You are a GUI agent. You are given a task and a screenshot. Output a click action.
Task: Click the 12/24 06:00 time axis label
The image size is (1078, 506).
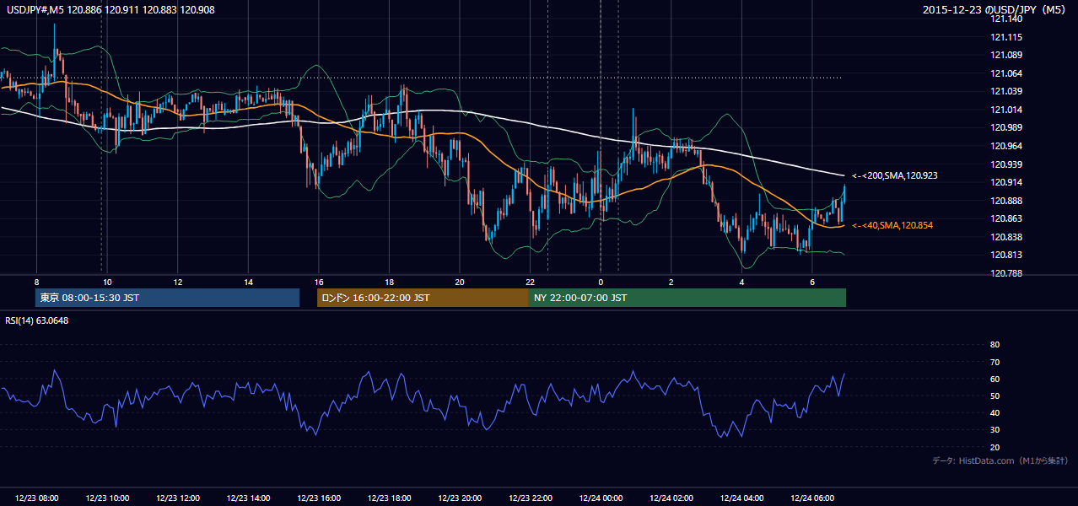click(x=812, y=498)
